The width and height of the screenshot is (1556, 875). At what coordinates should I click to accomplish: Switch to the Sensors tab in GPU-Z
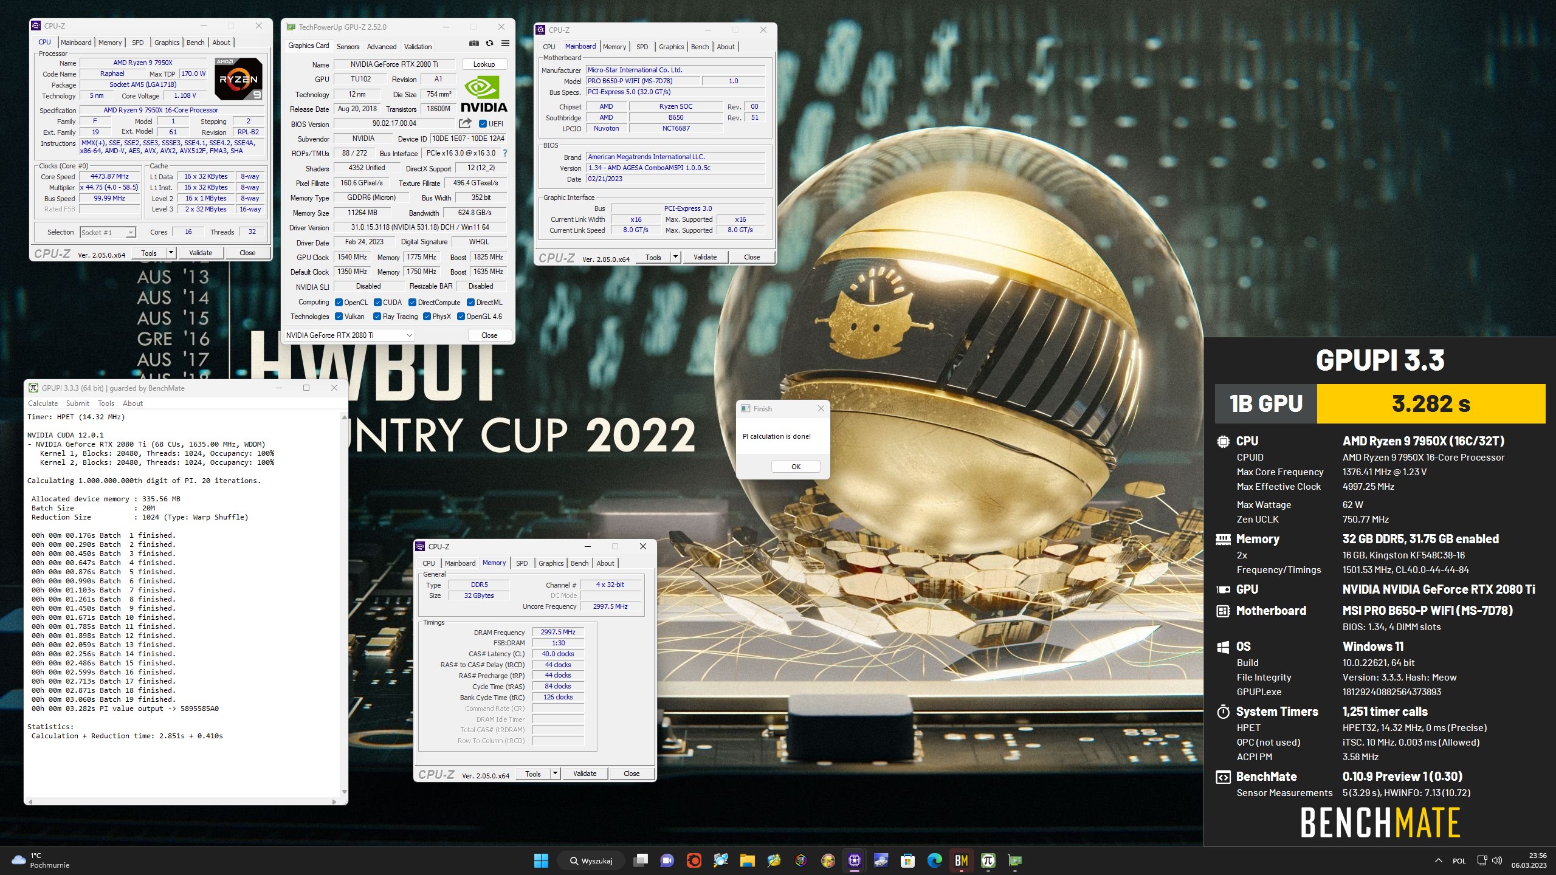pyautogui.click(x=348, y=47)
